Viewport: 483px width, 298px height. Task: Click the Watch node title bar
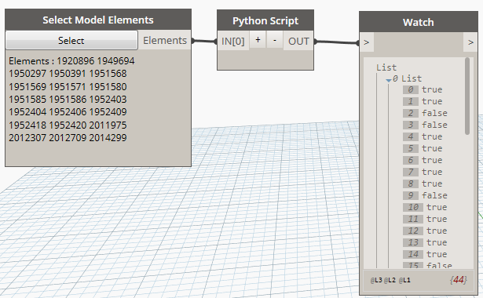pyautogui.click(x=419, y=22)
